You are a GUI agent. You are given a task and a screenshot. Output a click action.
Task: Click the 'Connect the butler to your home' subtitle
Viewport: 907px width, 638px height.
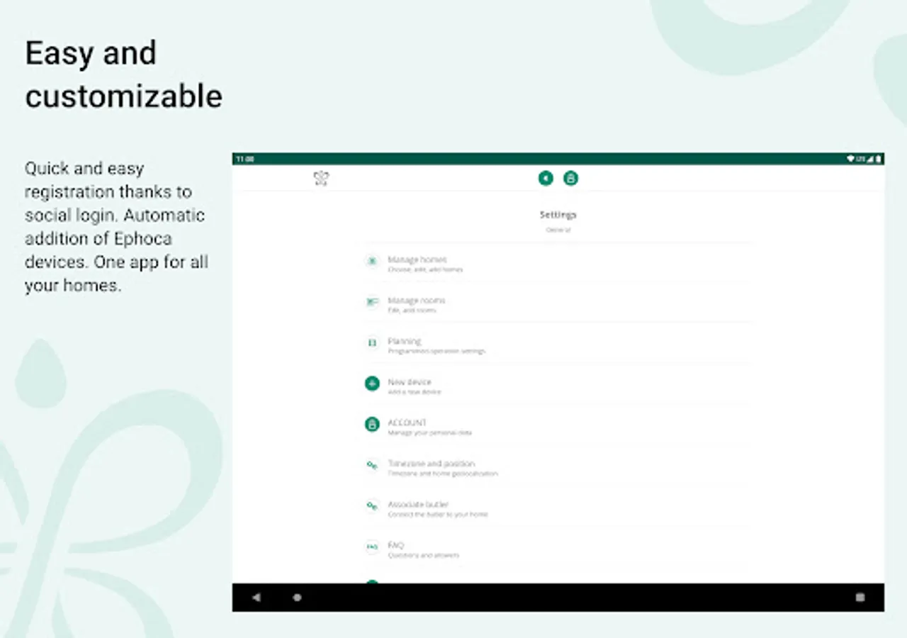click(438, 515)
